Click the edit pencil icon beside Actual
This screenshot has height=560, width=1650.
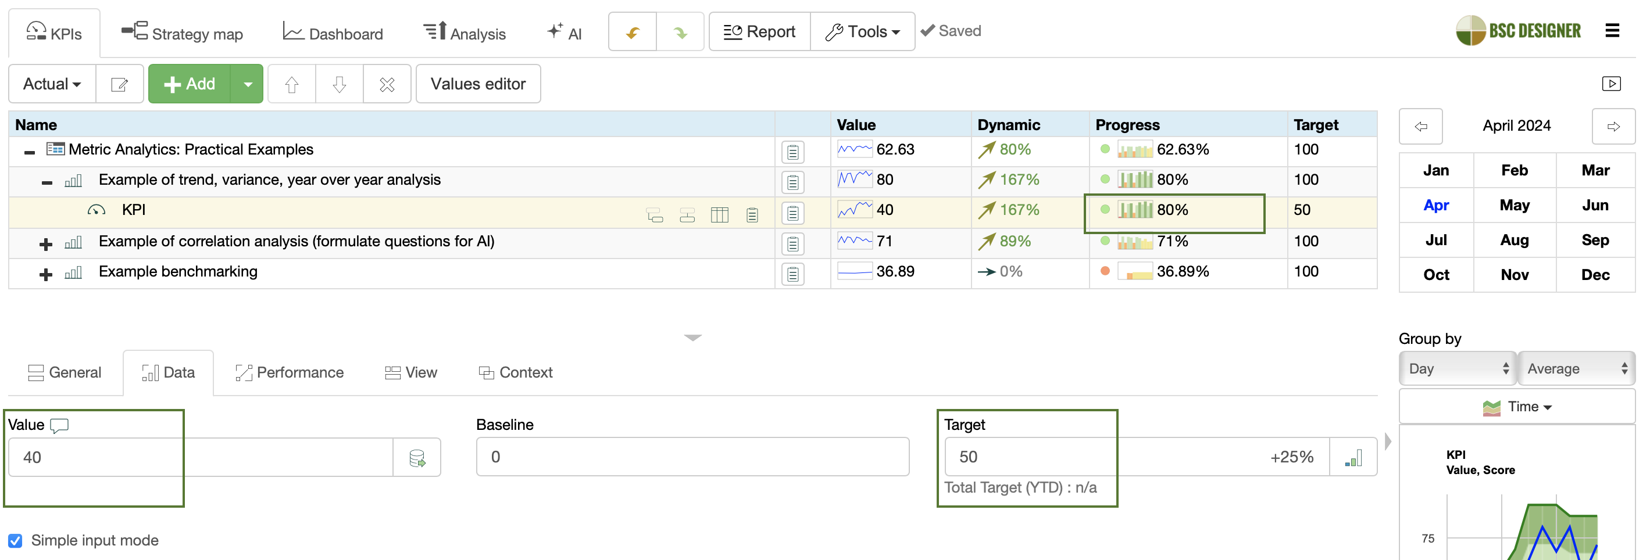tap(119, 83)
